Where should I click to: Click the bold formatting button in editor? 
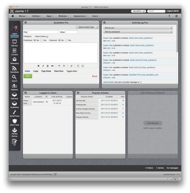coord(38,66)
